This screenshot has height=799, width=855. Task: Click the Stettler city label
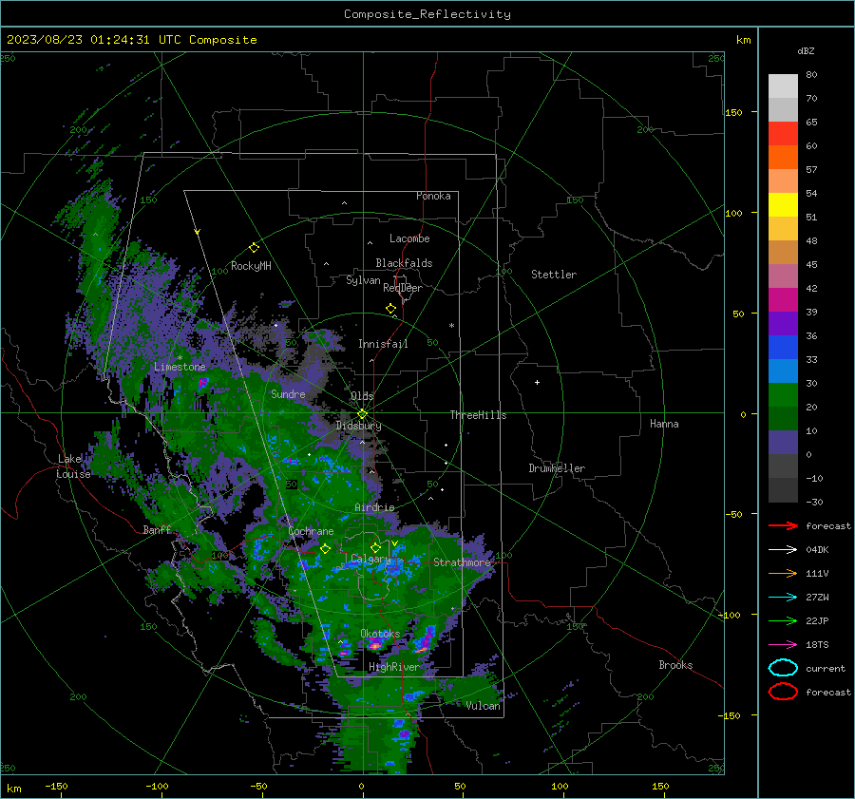pos(554,275)
